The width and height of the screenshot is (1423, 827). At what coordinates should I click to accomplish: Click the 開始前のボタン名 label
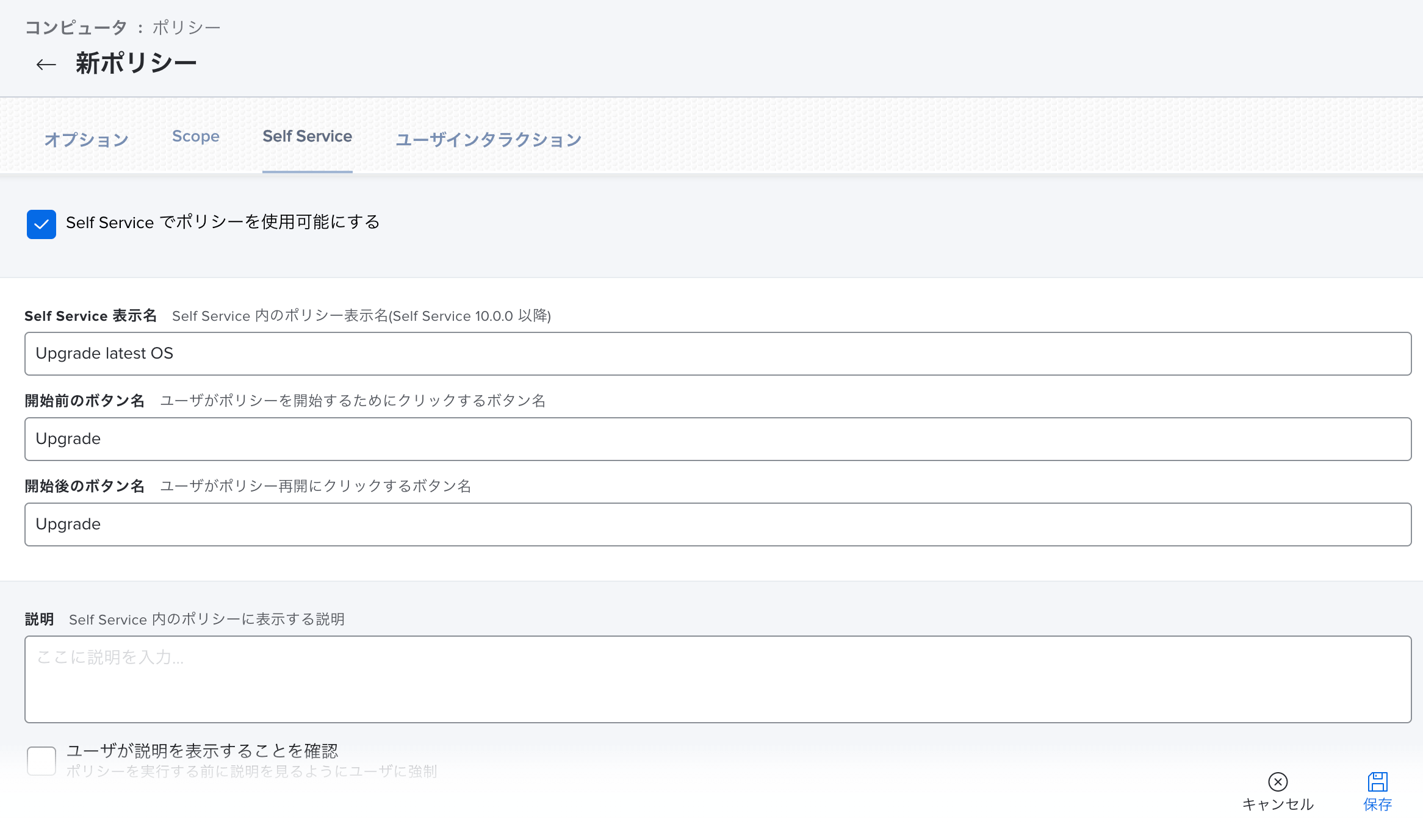[x=85, y=401]
